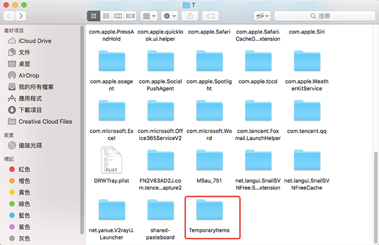
Task: Click the Share toolbar icon
Action: [x=192, y=15]
